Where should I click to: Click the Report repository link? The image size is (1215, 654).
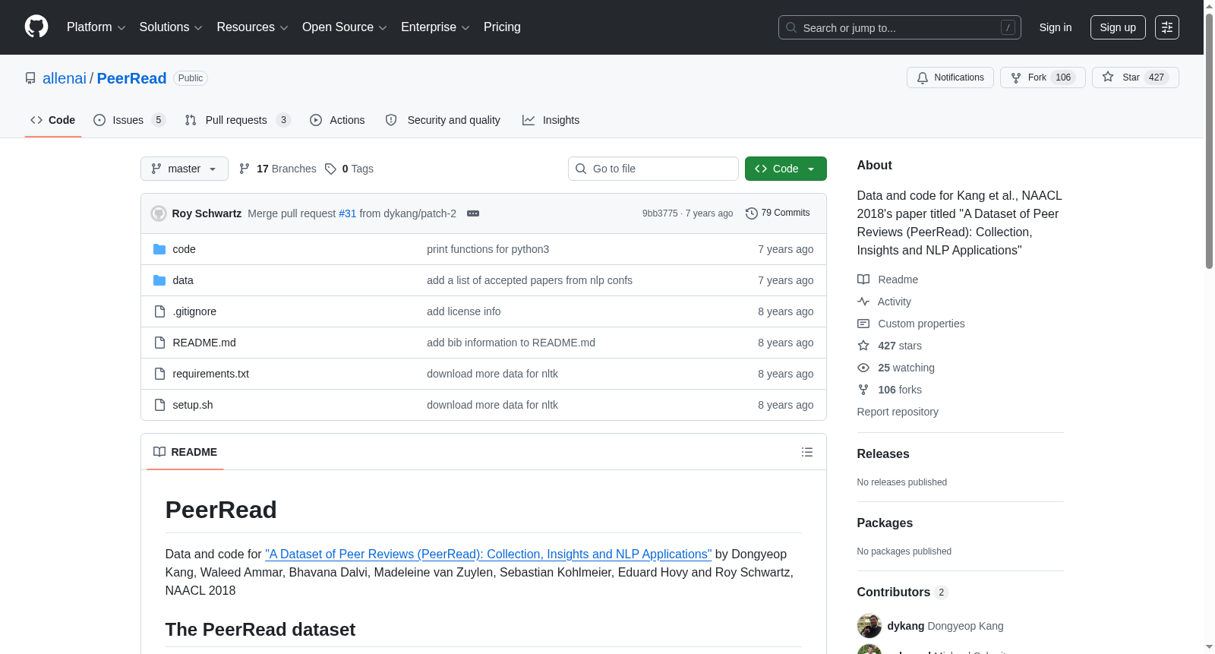898,412
